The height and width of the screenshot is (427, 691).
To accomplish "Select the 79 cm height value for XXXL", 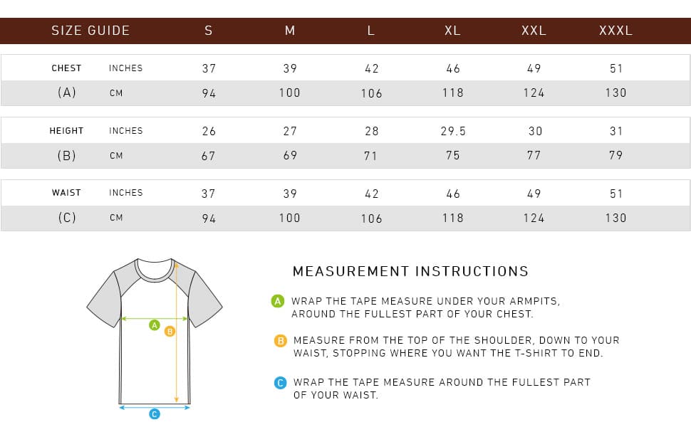I will (616, 155).
